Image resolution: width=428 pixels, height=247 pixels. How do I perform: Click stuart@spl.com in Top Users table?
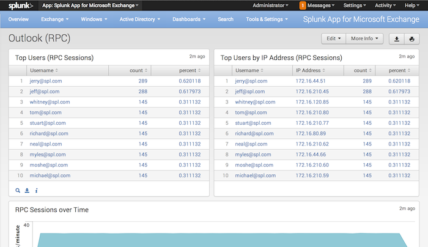pyautogui.click(x=48, y=123)
